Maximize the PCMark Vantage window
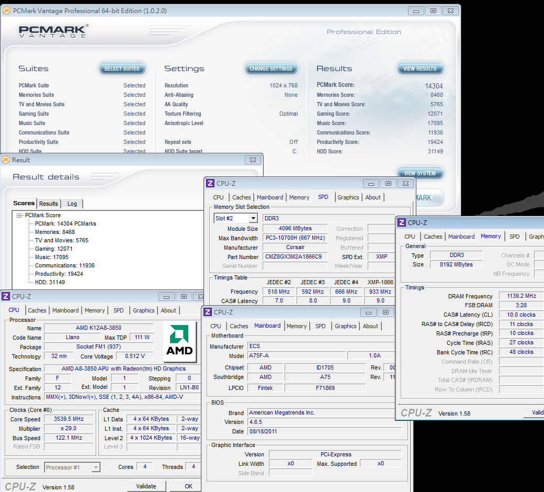Screen dimensions: 544x492 433,11
